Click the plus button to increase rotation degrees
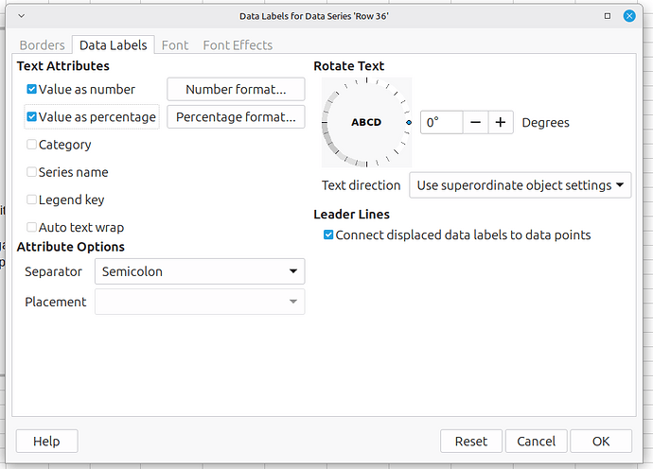The height and width of the screenshot is (469, 653). [x=501, y=123]
